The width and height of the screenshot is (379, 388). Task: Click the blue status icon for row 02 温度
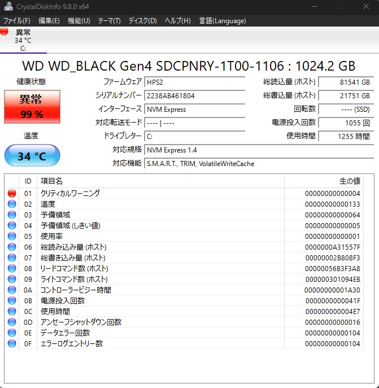(x=12, y=204)
